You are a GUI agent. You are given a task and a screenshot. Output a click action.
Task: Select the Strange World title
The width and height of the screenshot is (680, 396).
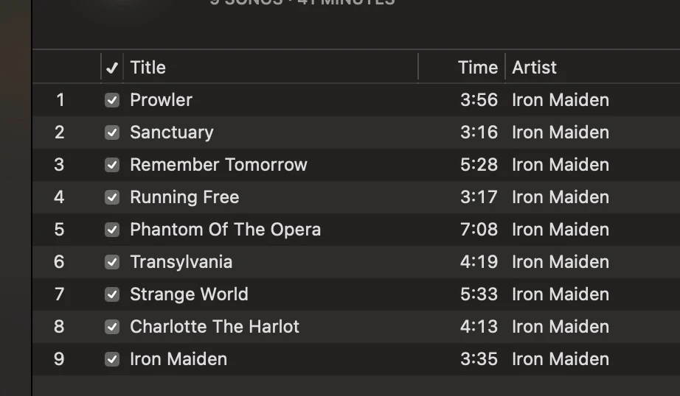[189, 294]
